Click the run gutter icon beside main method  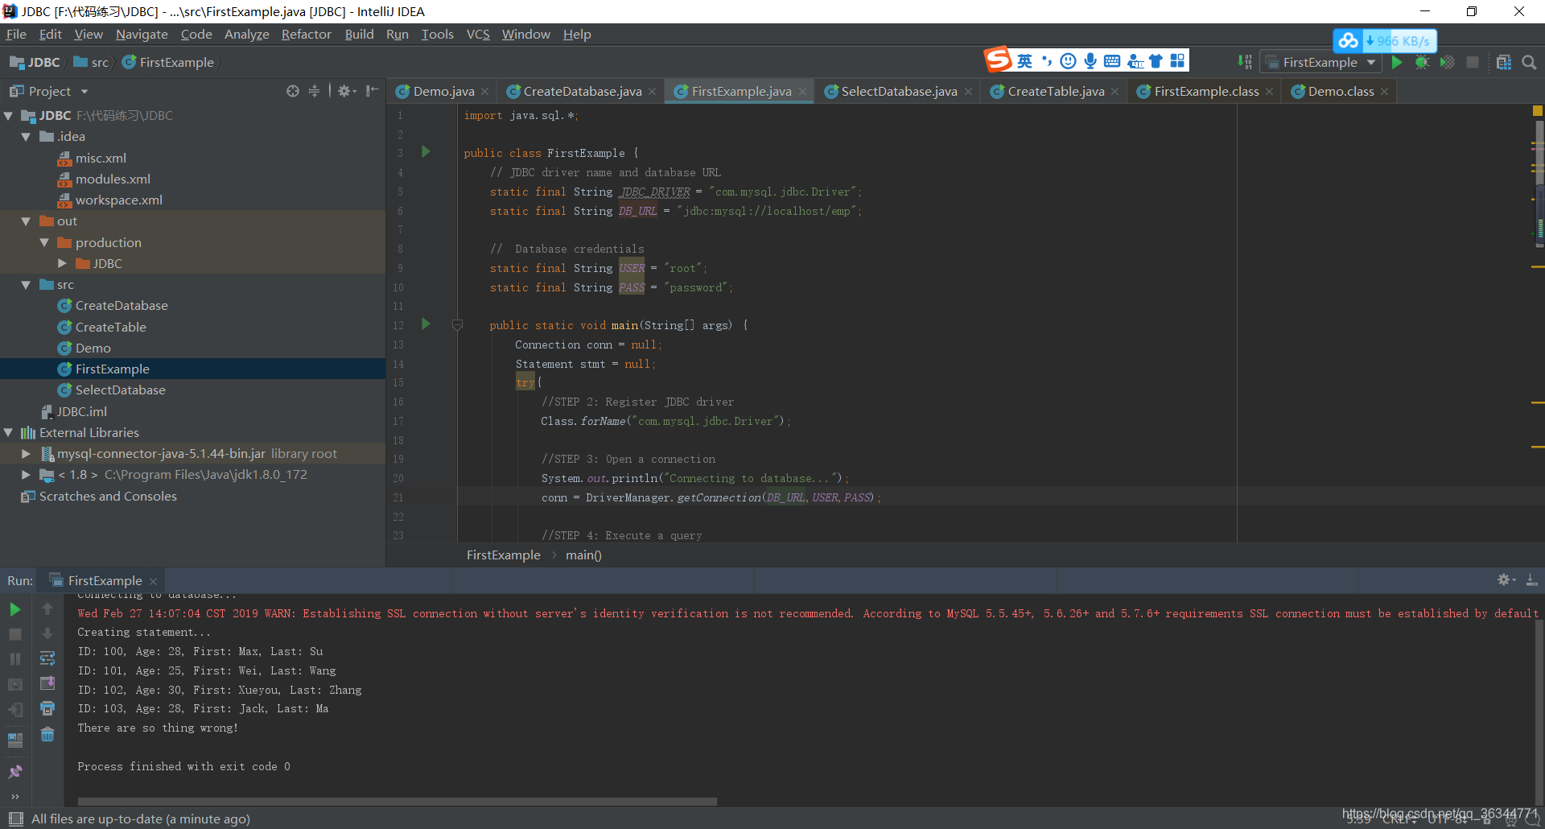[x=426, y=324]
